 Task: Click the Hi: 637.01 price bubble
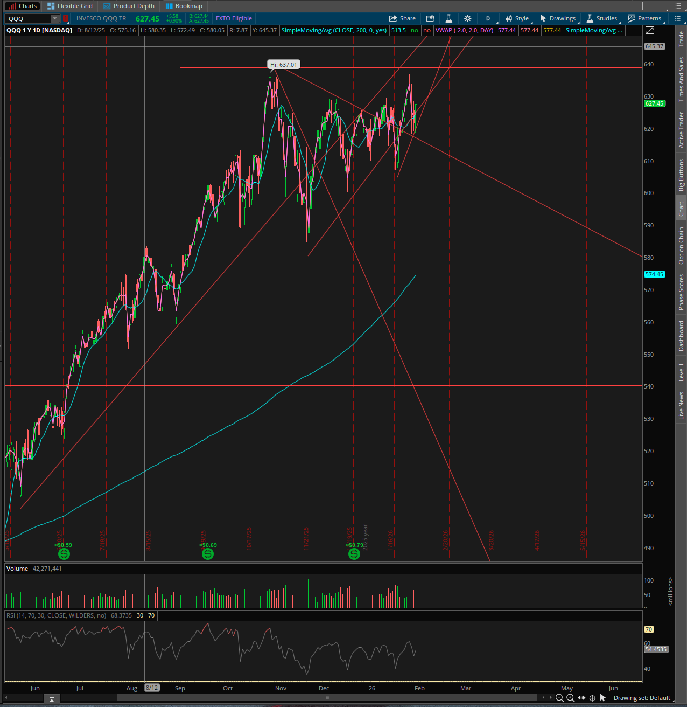284,65
